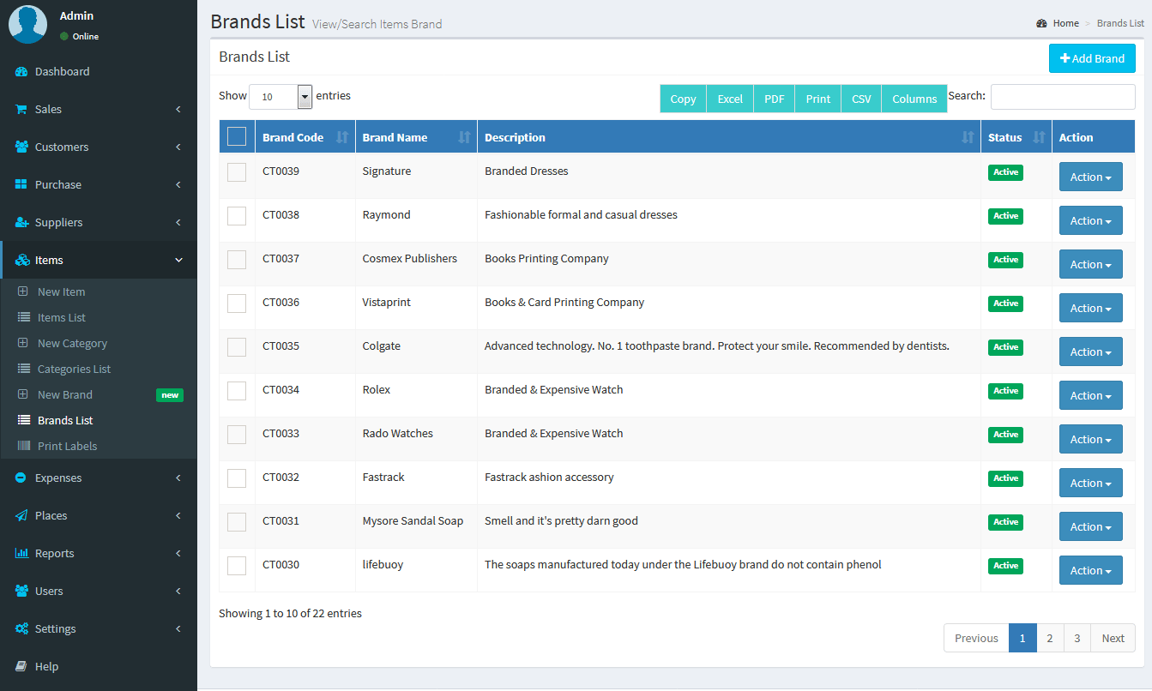Viewport: 1152px width, 691px height.
Task: Click the plus-square icon beside New Category
Action: [23, 344]
